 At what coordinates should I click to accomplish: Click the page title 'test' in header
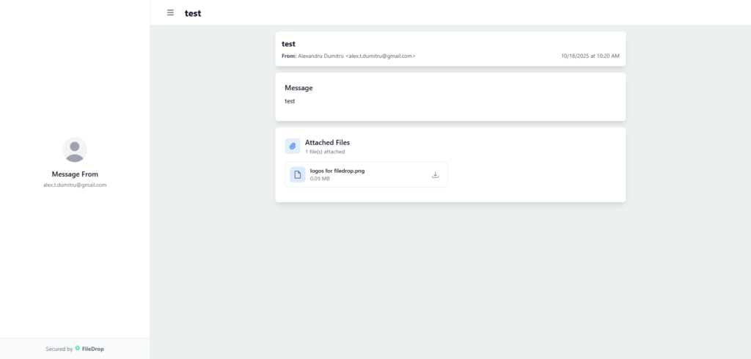click(193, 13)
